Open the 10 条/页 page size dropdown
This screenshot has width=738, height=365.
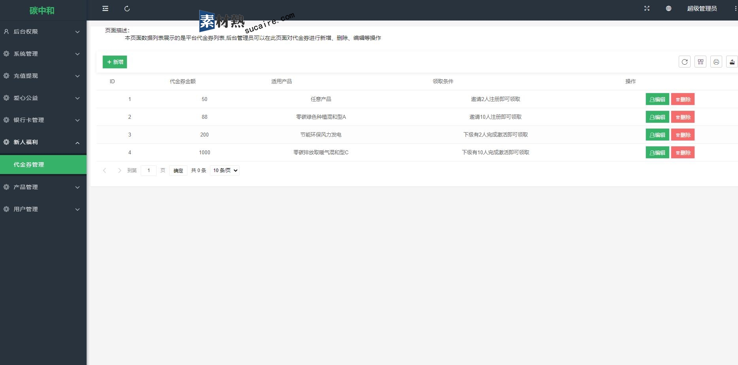click(x=225, y=170)
